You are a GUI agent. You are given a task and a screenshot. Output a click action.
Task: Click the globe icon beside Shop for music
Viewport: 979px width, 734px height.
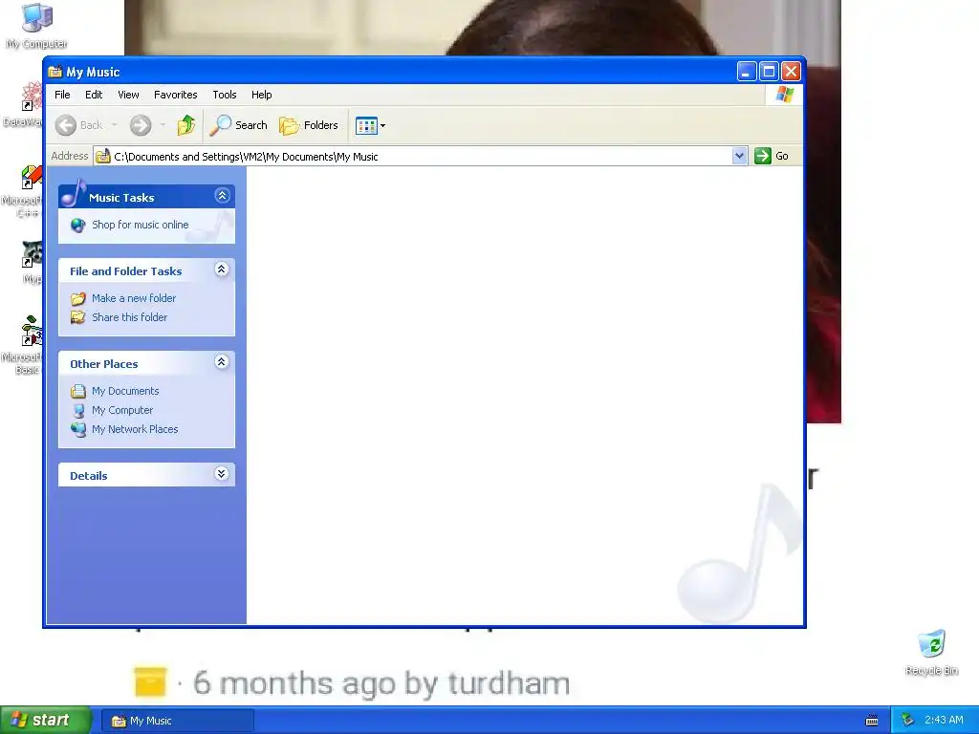click(x=78, y=226)
